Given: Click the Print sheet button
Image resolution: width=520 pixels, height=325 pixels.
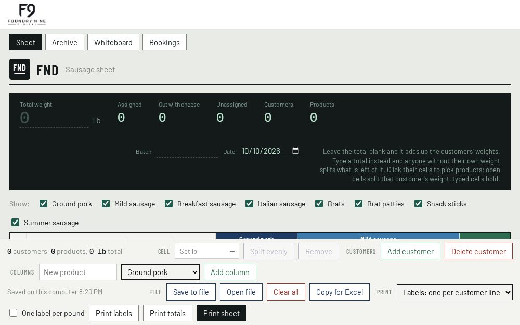Looking at the screenshot, I should point(222,313).
